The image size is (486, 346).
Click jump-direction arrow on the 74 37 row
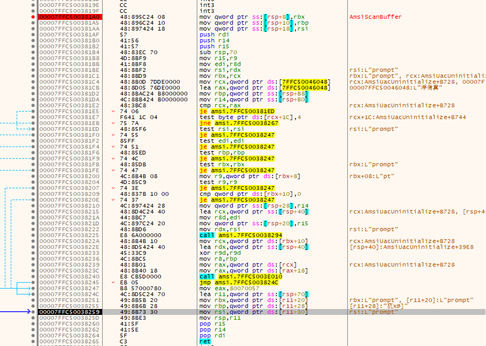(x=113, y=200)
